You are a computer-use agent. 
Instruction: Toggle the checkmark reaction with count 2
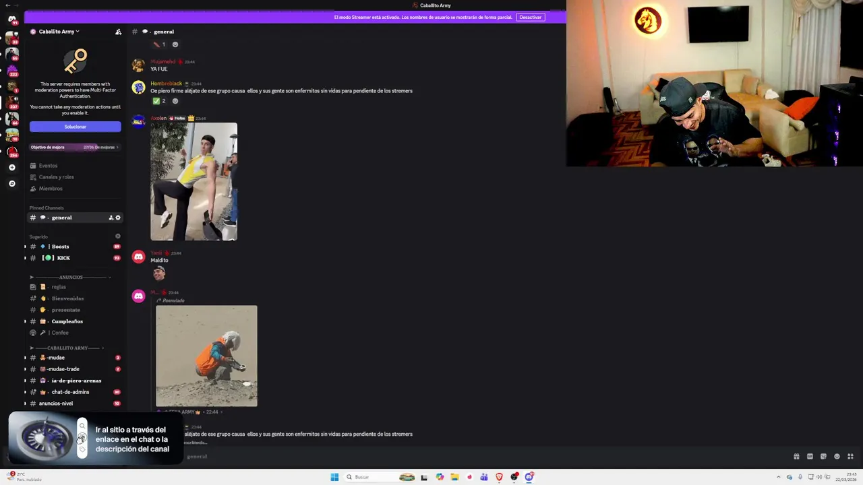point(158,101)
